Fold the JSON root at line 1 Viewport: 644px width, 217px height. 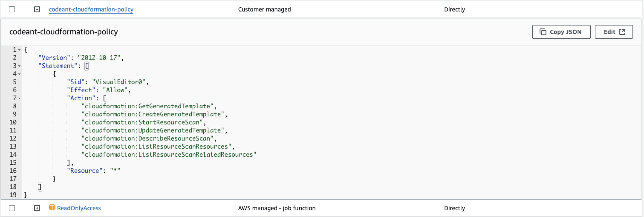click(x=20, y=50)
